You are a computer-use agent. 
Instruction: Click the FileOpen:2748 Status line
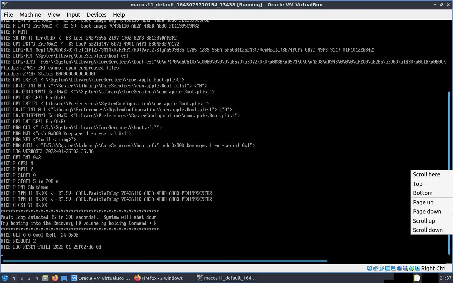(x=48, y=74)
